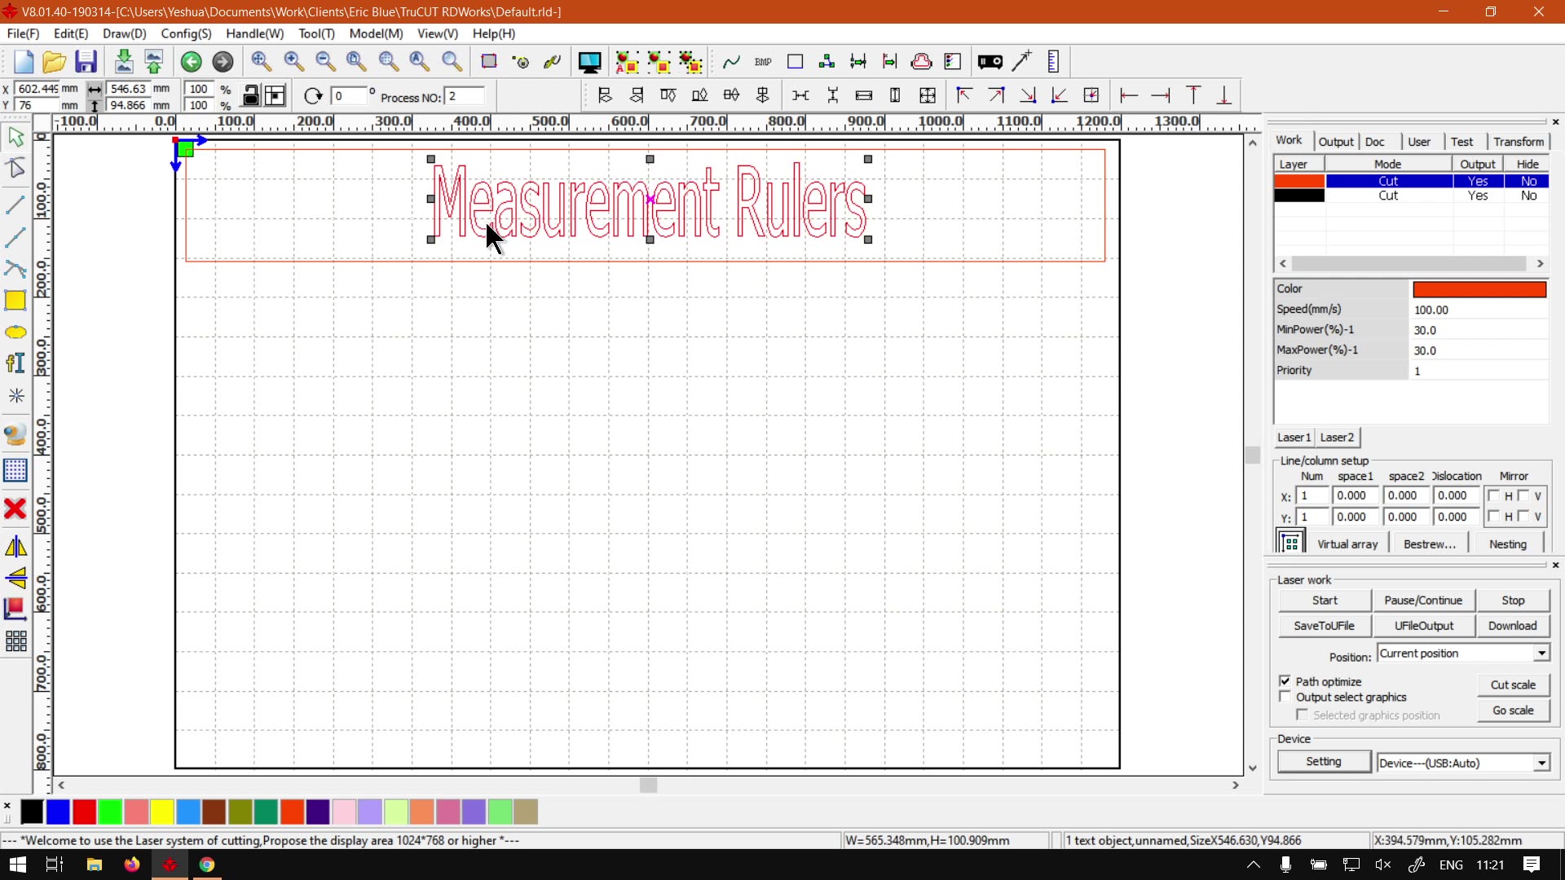Switch to the Laser2 tab

point(1337,438)
